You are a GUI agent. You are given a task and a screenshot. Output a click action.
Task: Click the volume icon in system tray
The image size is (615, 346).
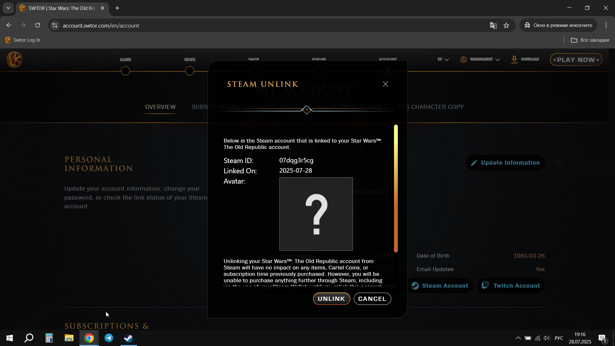pos(547,338)
